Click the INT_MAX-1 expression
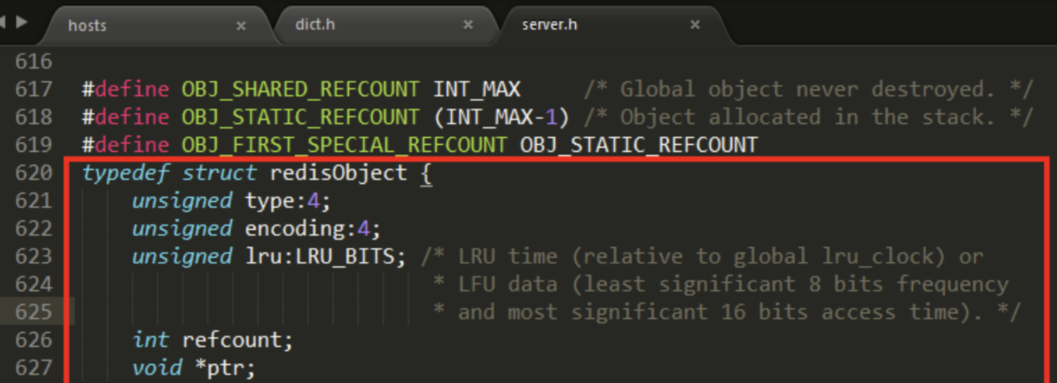The width and height of the screenshot is (1057, 383). [x=501, y=117]
